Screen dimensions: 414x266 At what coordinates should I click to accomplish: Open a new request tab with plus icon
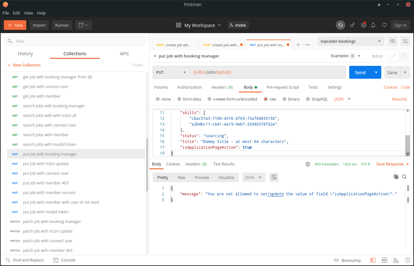click(x=298, y=45)
